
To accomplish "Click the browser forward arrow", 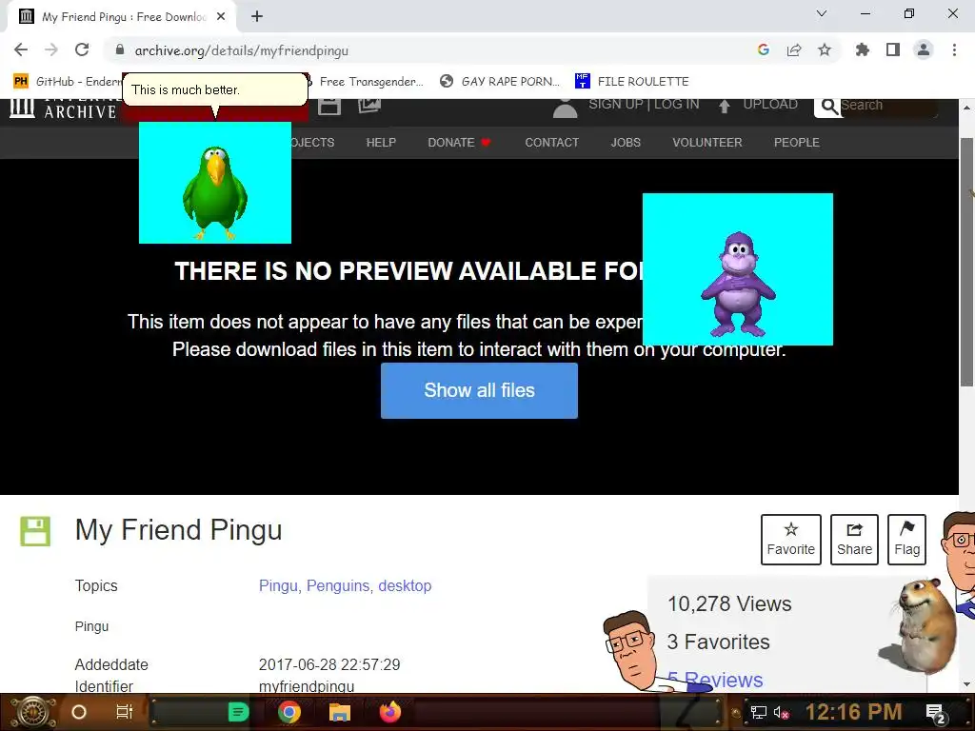I will click(51, 49).
